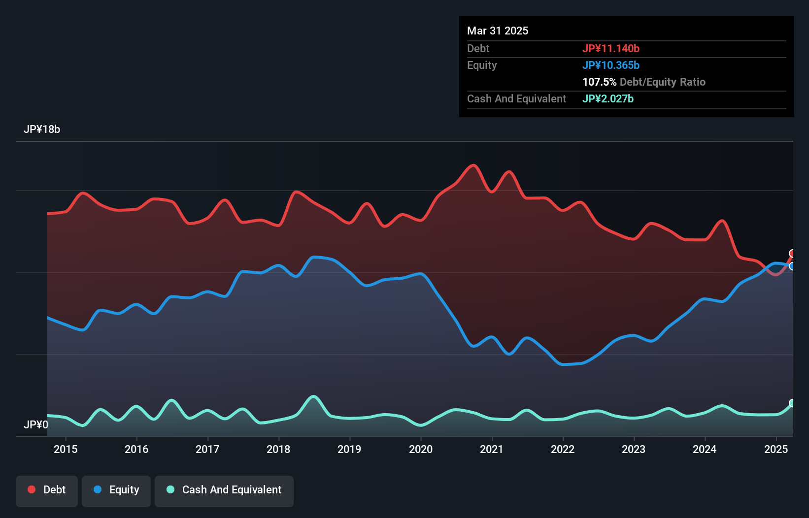Toggle the Debt series legend button
Image resolution: width=809 pixels, height=518 pixels.
[47, 491]
